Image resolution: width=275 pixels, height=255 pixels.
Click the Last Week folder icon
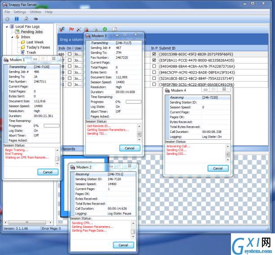[x=23, y=42]
